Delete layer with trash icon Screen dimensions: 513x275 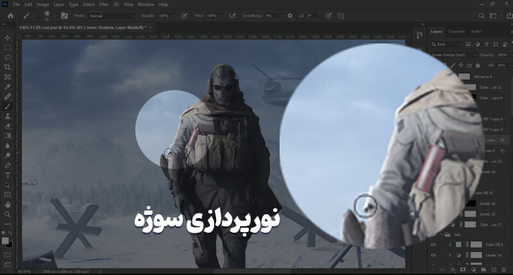pyautogui.click(x=504, y=270)
